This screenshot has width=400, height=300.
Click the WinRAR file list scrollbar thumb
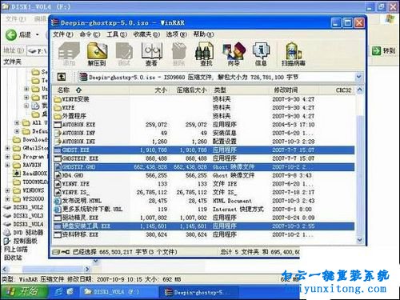click(x=359, y=174)
